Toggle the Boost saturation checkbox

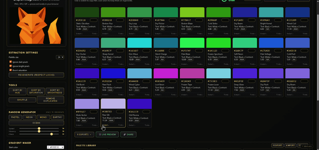[11, 70]
